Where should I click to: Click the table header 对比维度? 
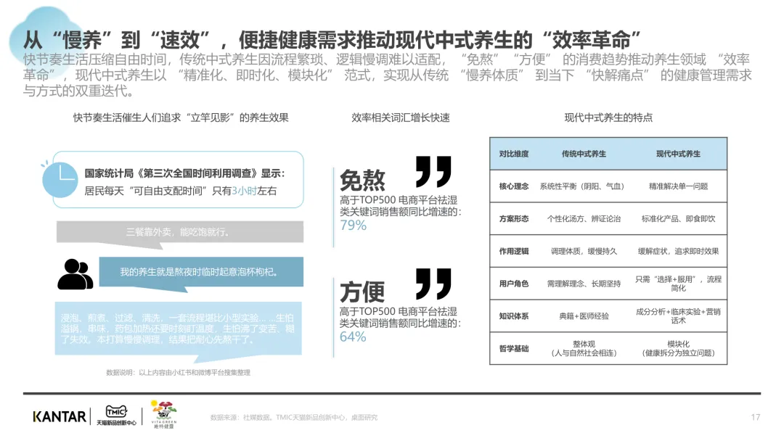coord(513,154)
